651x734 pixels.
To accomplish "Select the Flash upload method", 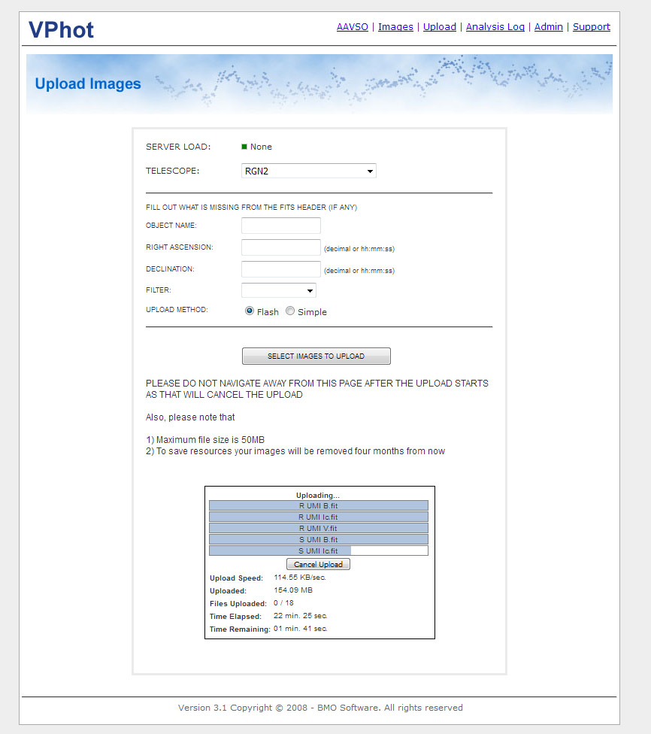I will point(250,311).
